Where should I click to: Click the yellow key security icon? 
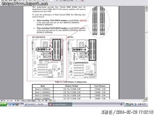(x=51, y=101)
